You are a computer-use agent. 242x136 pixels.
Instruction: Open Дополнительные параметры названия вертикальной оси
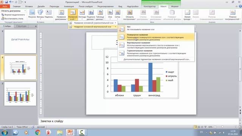[157, 59]
